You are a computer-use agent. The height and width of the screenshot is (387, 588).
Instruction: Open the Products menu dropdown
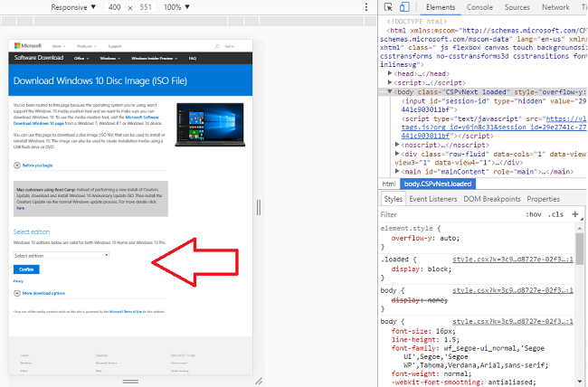[x=87, y=46]
